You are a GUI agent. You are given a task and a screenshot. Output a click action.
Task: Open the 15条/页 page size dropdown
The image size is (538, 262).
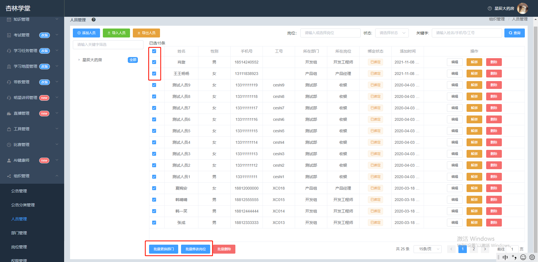point(428,249)
